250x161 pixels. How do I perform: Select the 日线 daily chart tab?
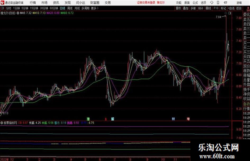[62, 8]
